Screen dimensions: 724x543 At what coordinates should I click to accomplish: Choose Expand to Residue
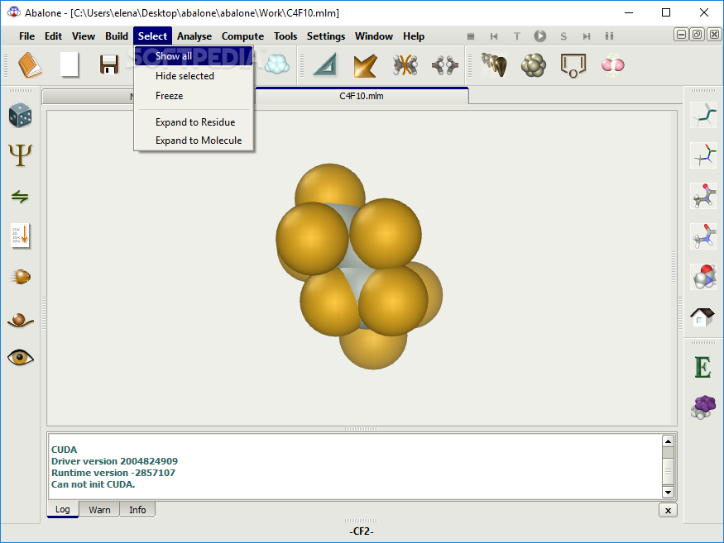point(194,122)
